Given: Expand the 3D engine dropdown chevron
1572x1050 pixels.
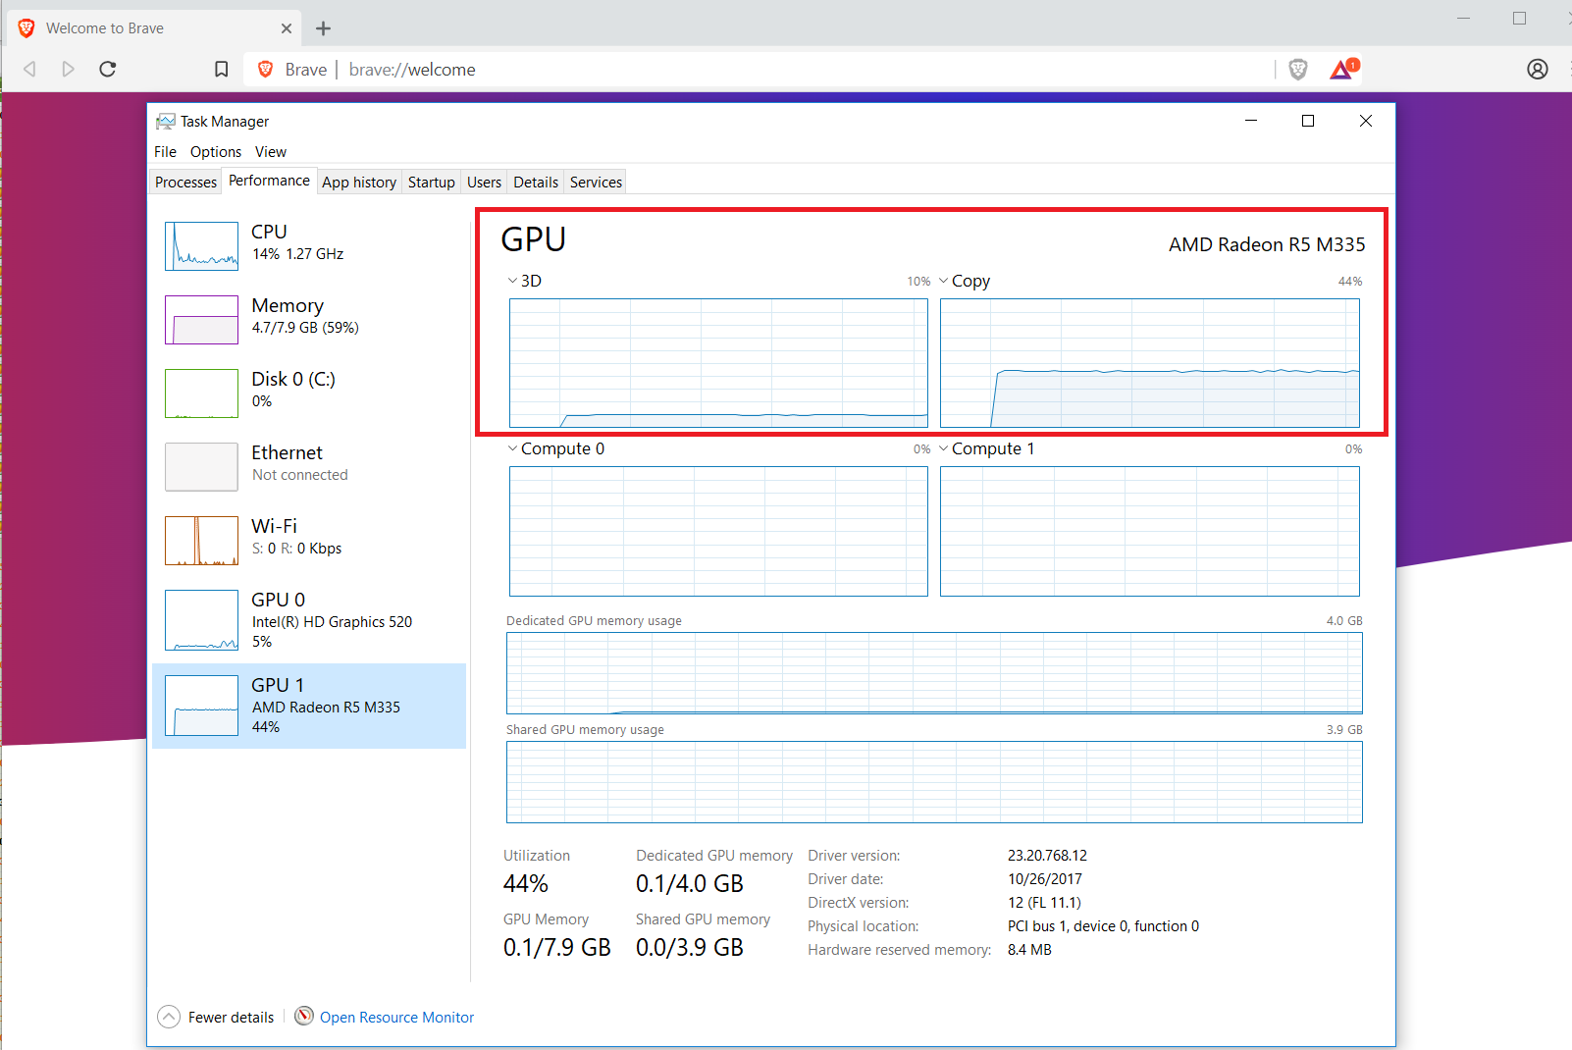Looking at the screenshot, I should point(512,281).
